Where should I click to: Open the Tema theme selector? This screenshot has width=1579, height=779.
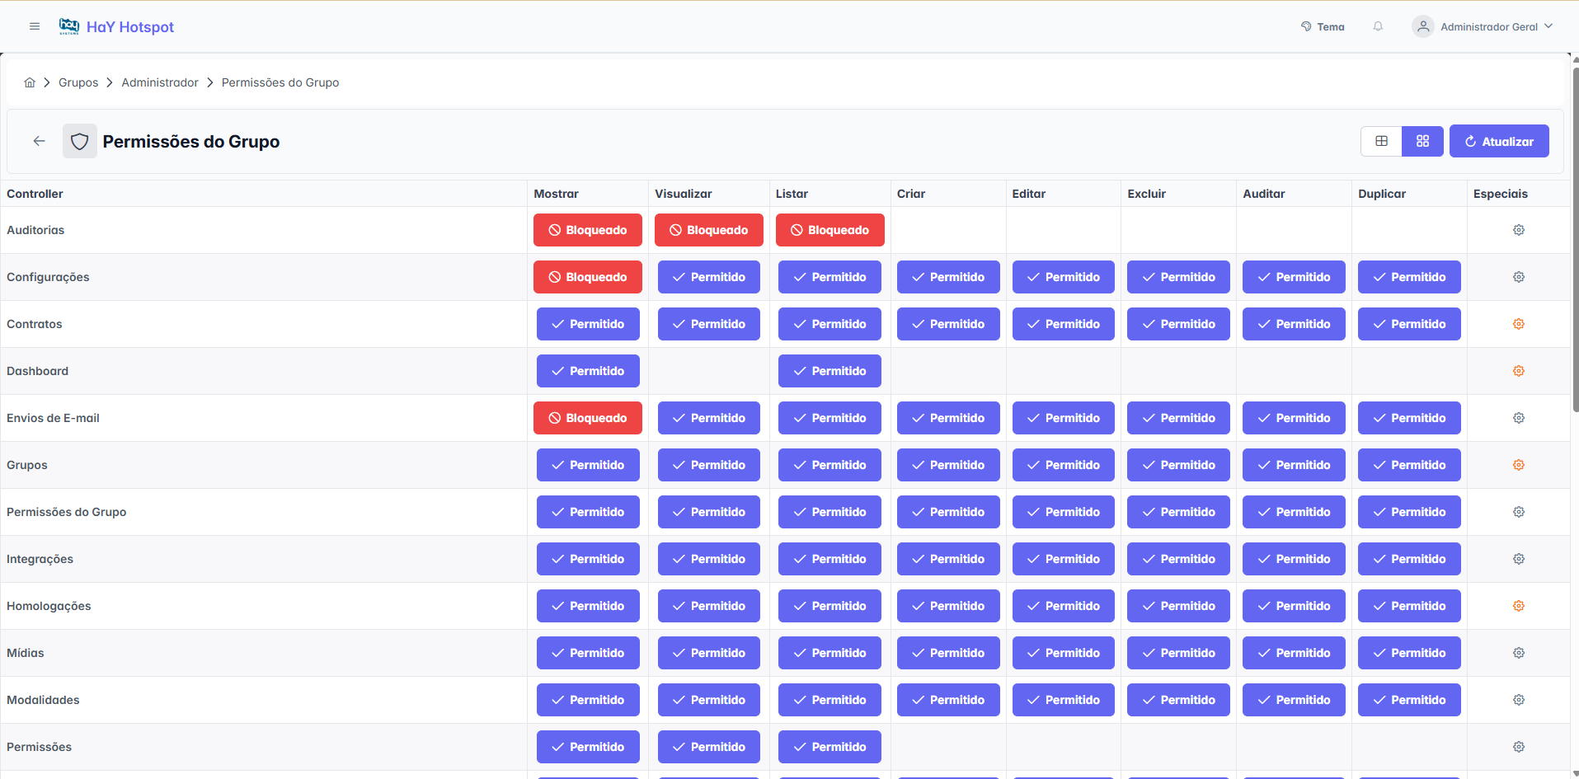coord(1323,26)
